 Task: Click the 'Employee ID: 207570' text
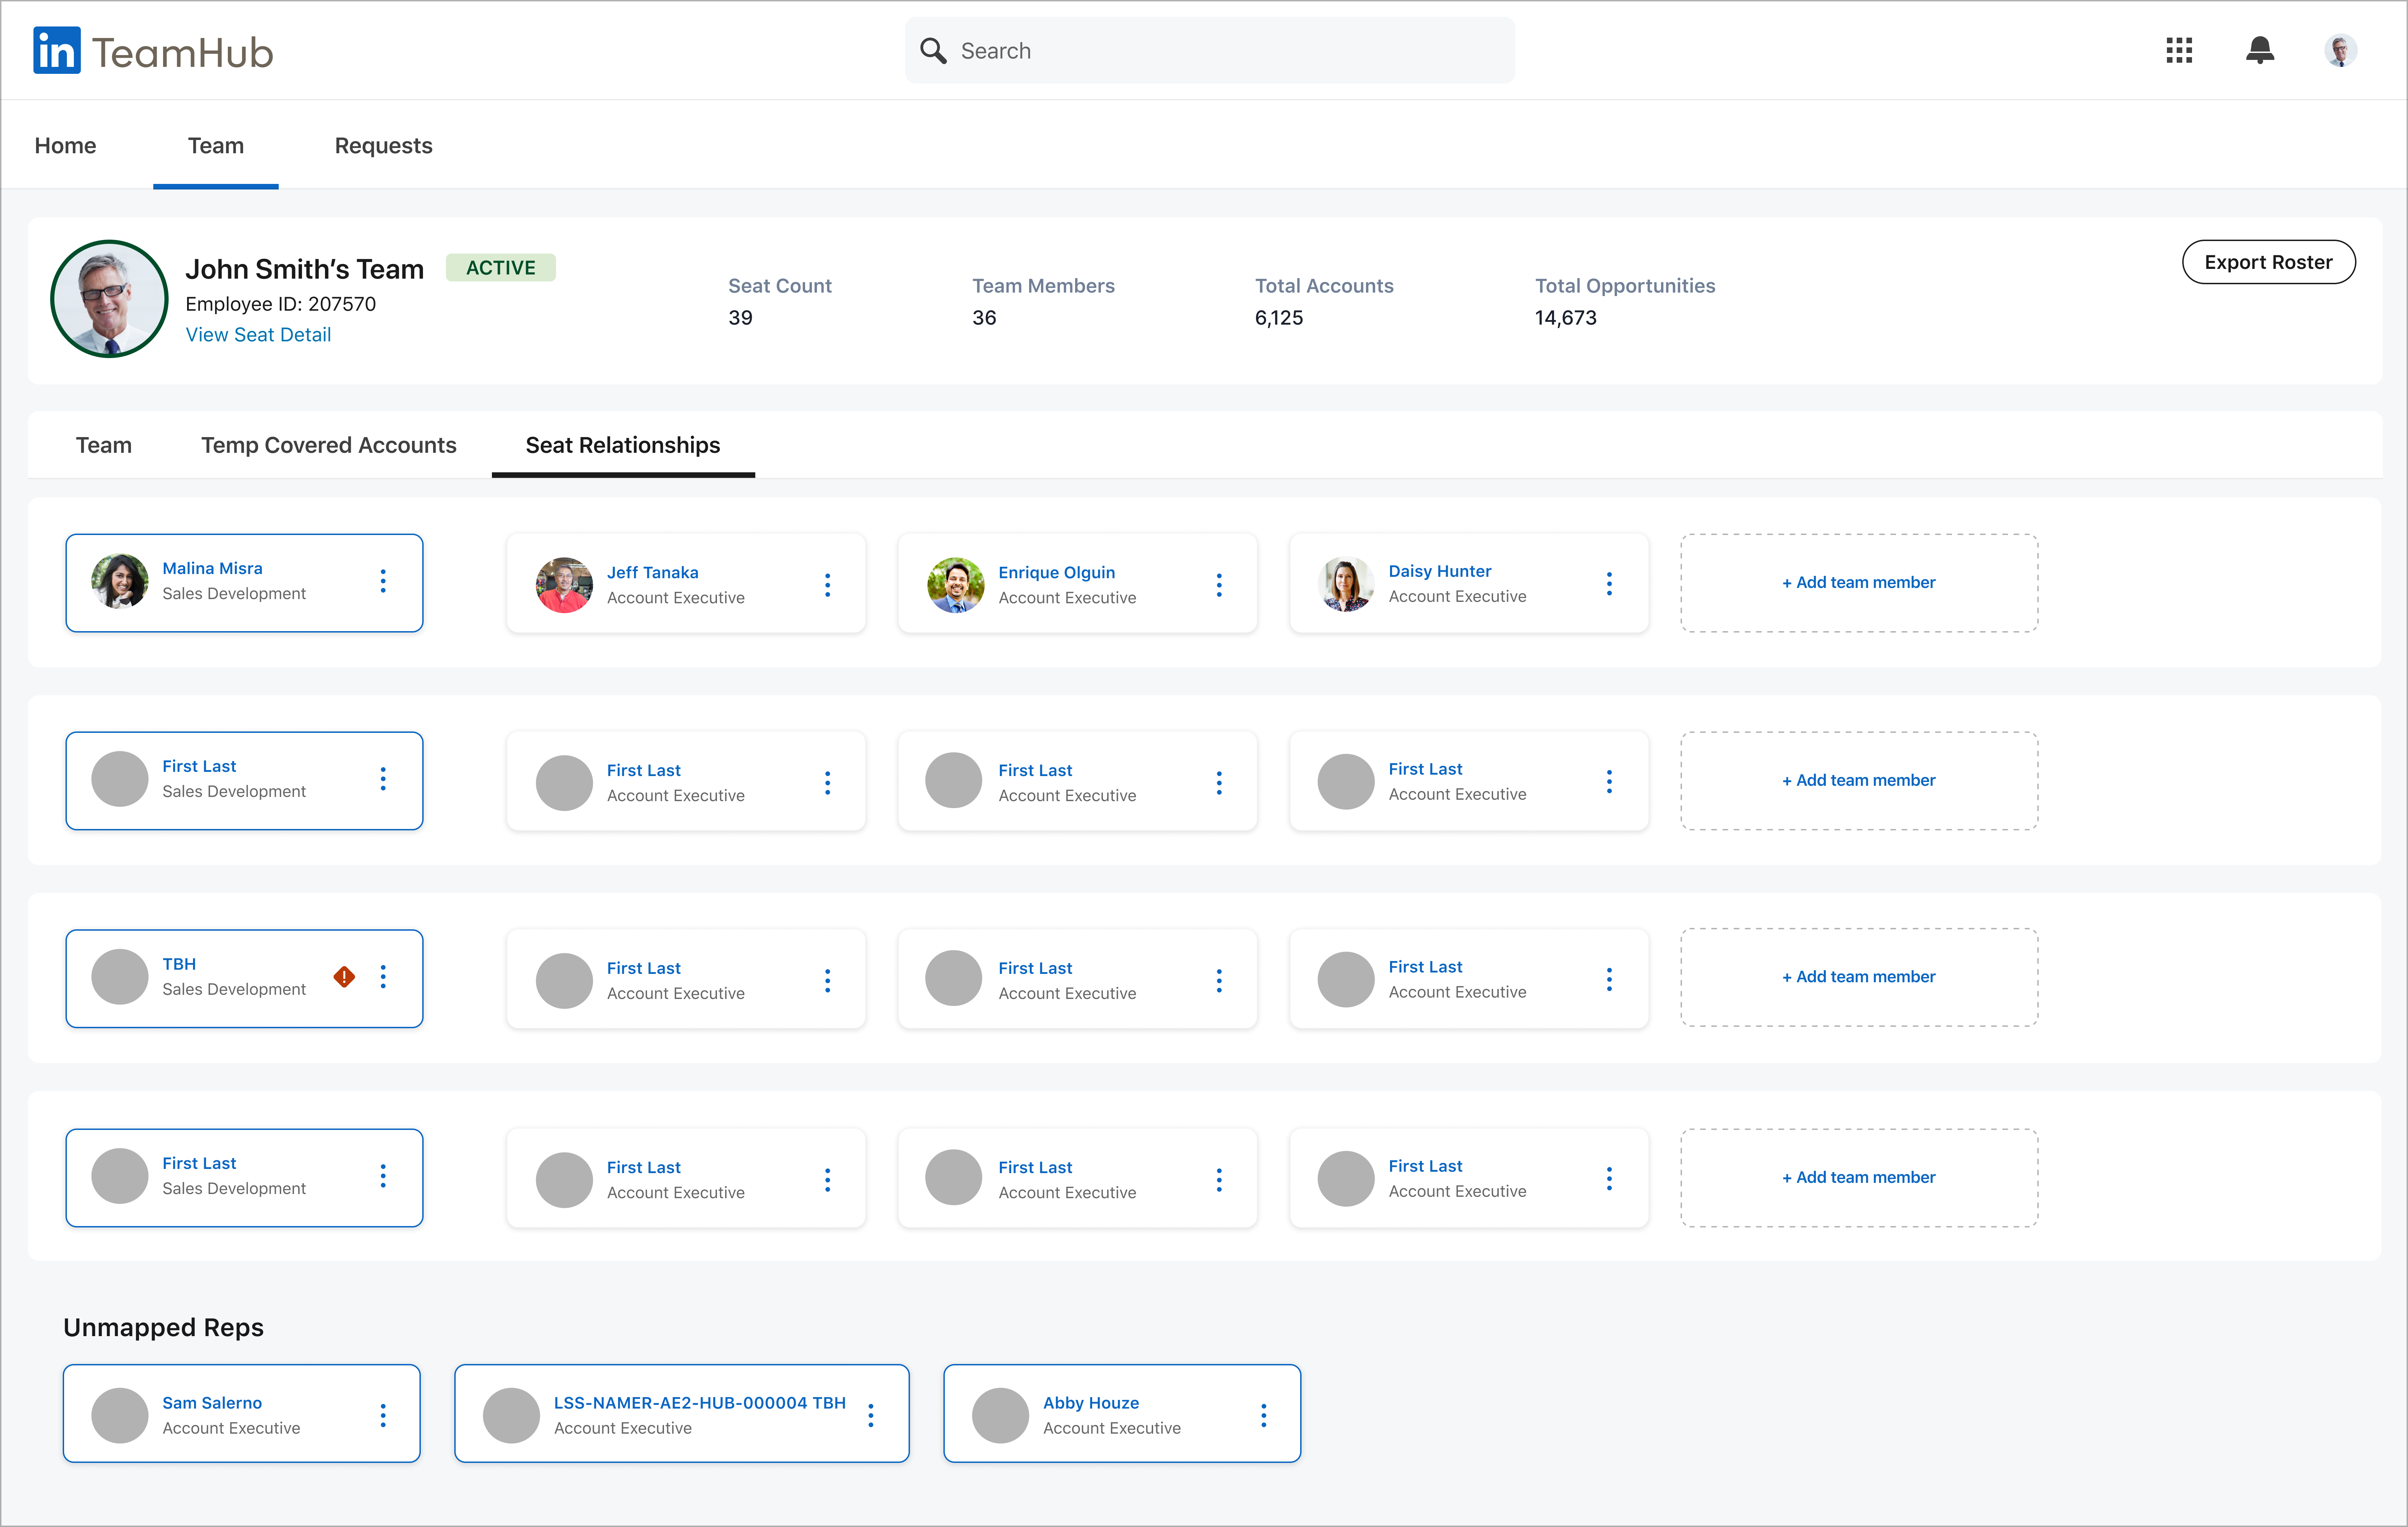tap(281, 304)
